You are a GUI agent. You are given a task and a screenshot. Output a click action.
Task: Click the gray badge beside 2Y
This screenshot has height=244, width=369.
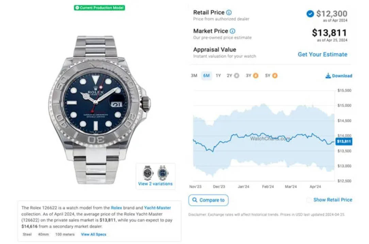coord(237,76)
